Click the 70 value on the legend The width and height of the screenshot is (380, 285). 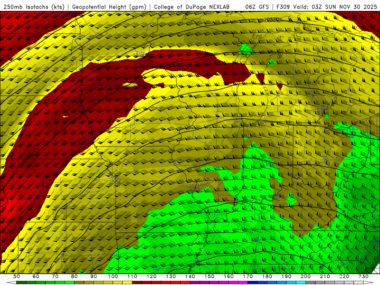pos(55,276)
